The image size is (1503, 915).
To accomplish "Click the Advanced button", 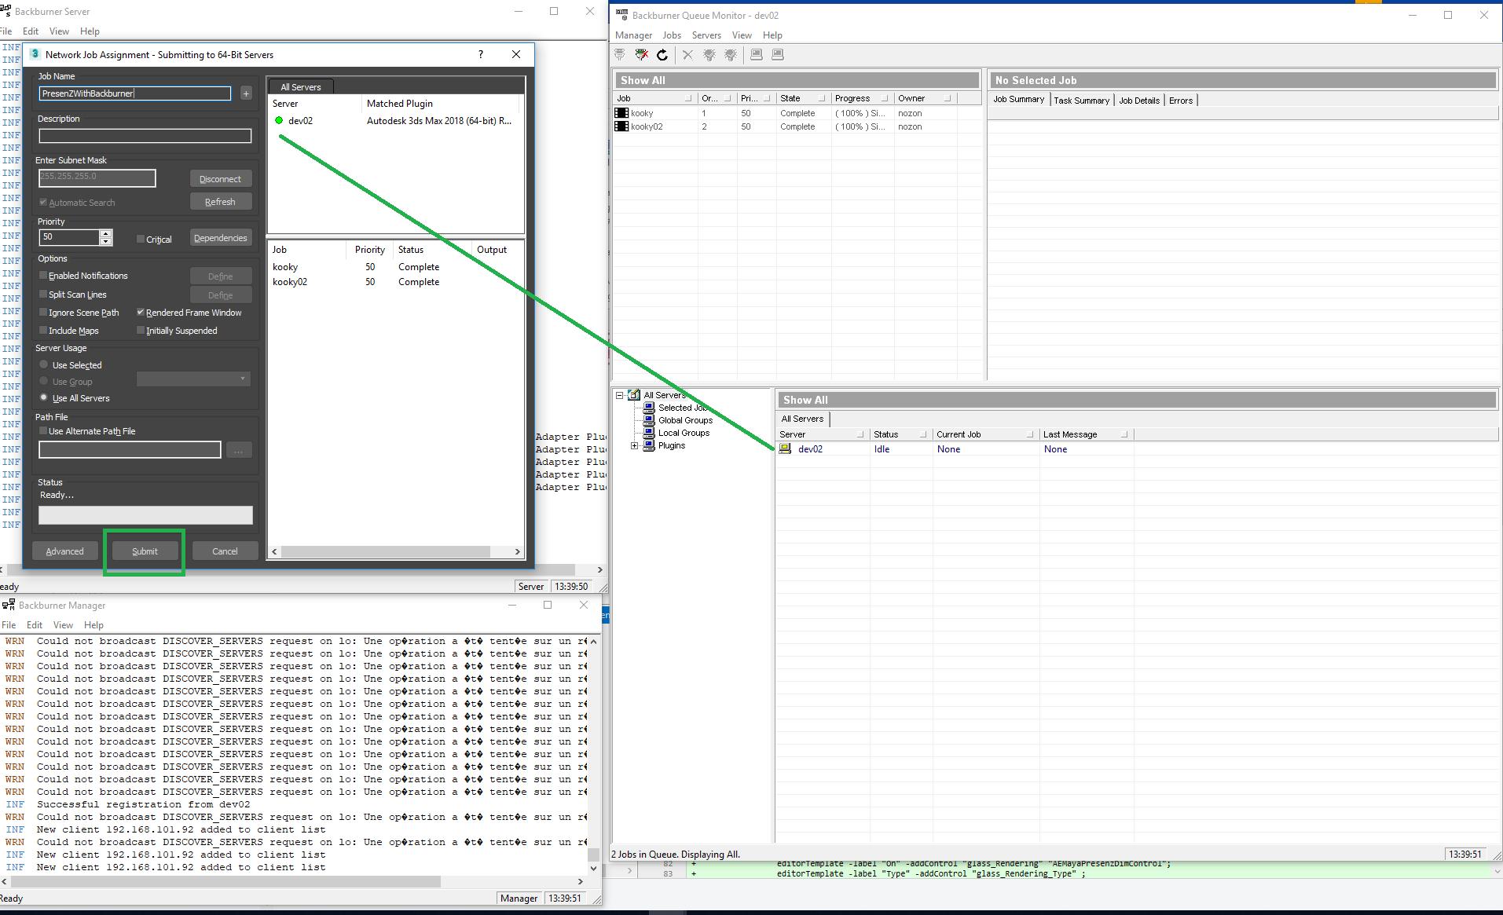I will [x=64, y=551].
